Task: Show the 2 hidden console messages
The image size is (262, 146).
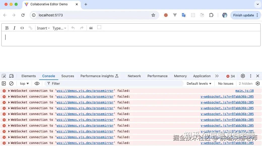Action: (x=245, y=83)
